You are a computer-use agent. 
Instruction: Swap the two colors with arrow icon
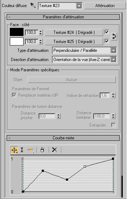click(114, 37)
